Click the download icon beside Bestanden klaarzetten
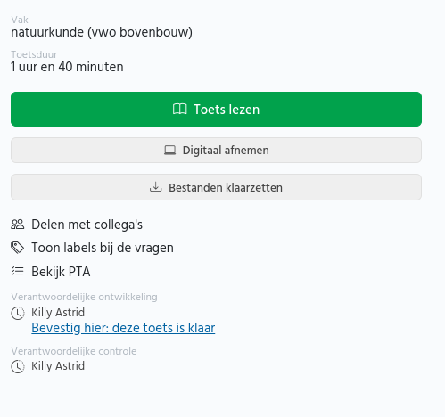 (156, 187)
